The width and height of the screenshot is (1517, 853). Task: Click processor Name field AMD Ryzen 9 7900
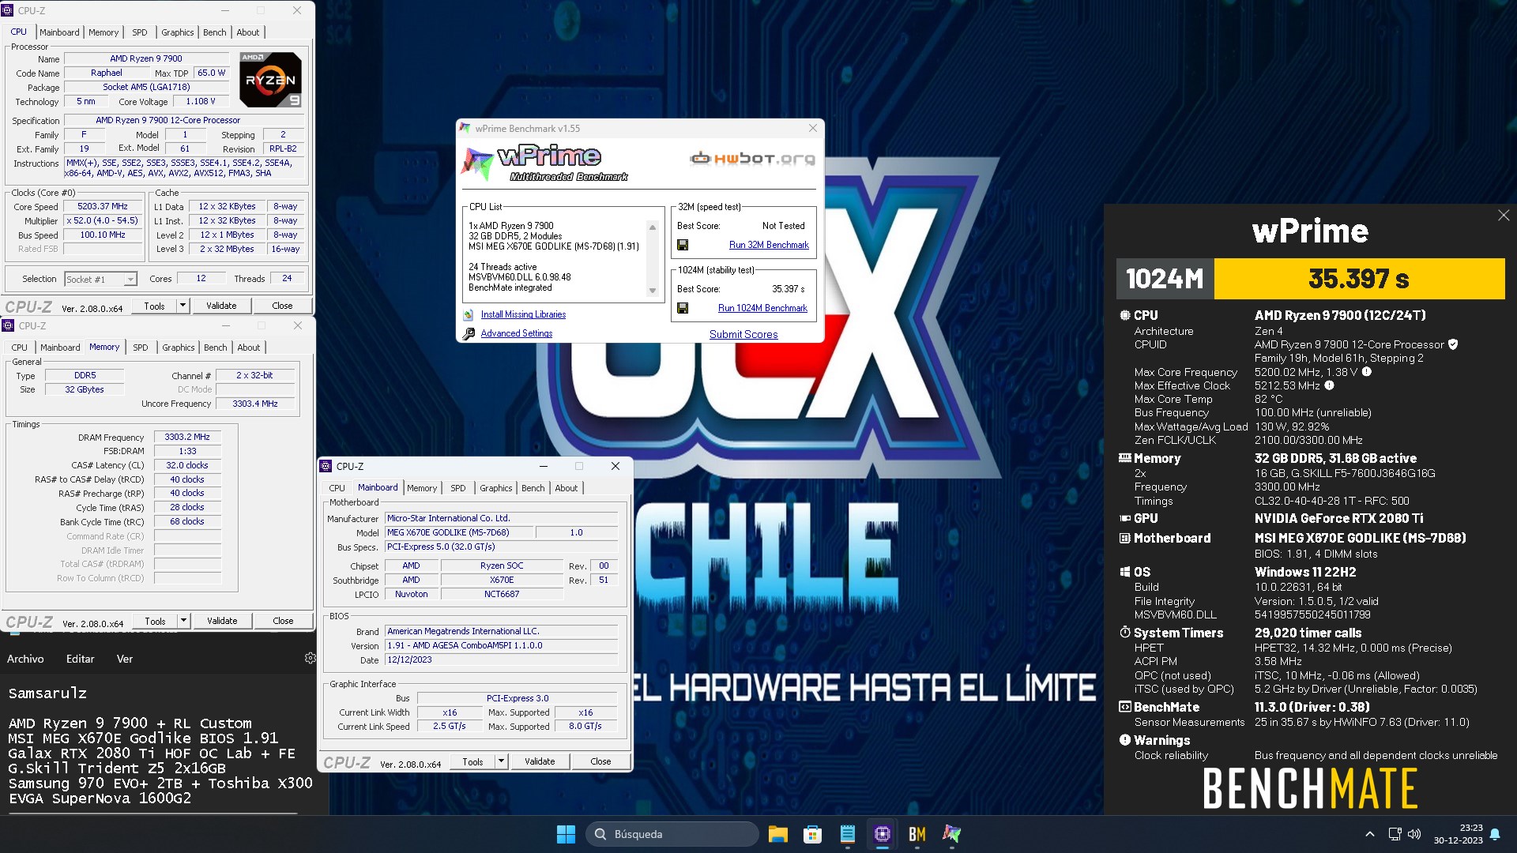pos(146,58)
